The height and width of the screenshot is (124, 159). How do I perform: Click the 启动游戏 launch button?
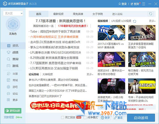(141, 118)
